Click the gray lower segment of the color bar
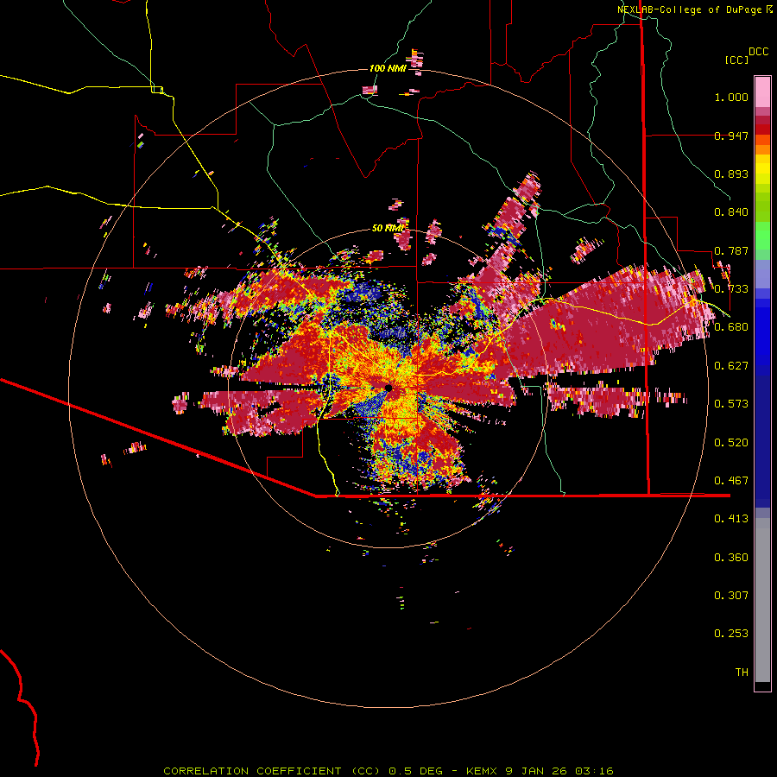 click(x=762, y=600)
